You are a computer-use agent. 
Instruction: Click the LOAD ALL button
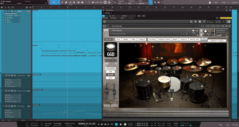(x=184, y=39)
